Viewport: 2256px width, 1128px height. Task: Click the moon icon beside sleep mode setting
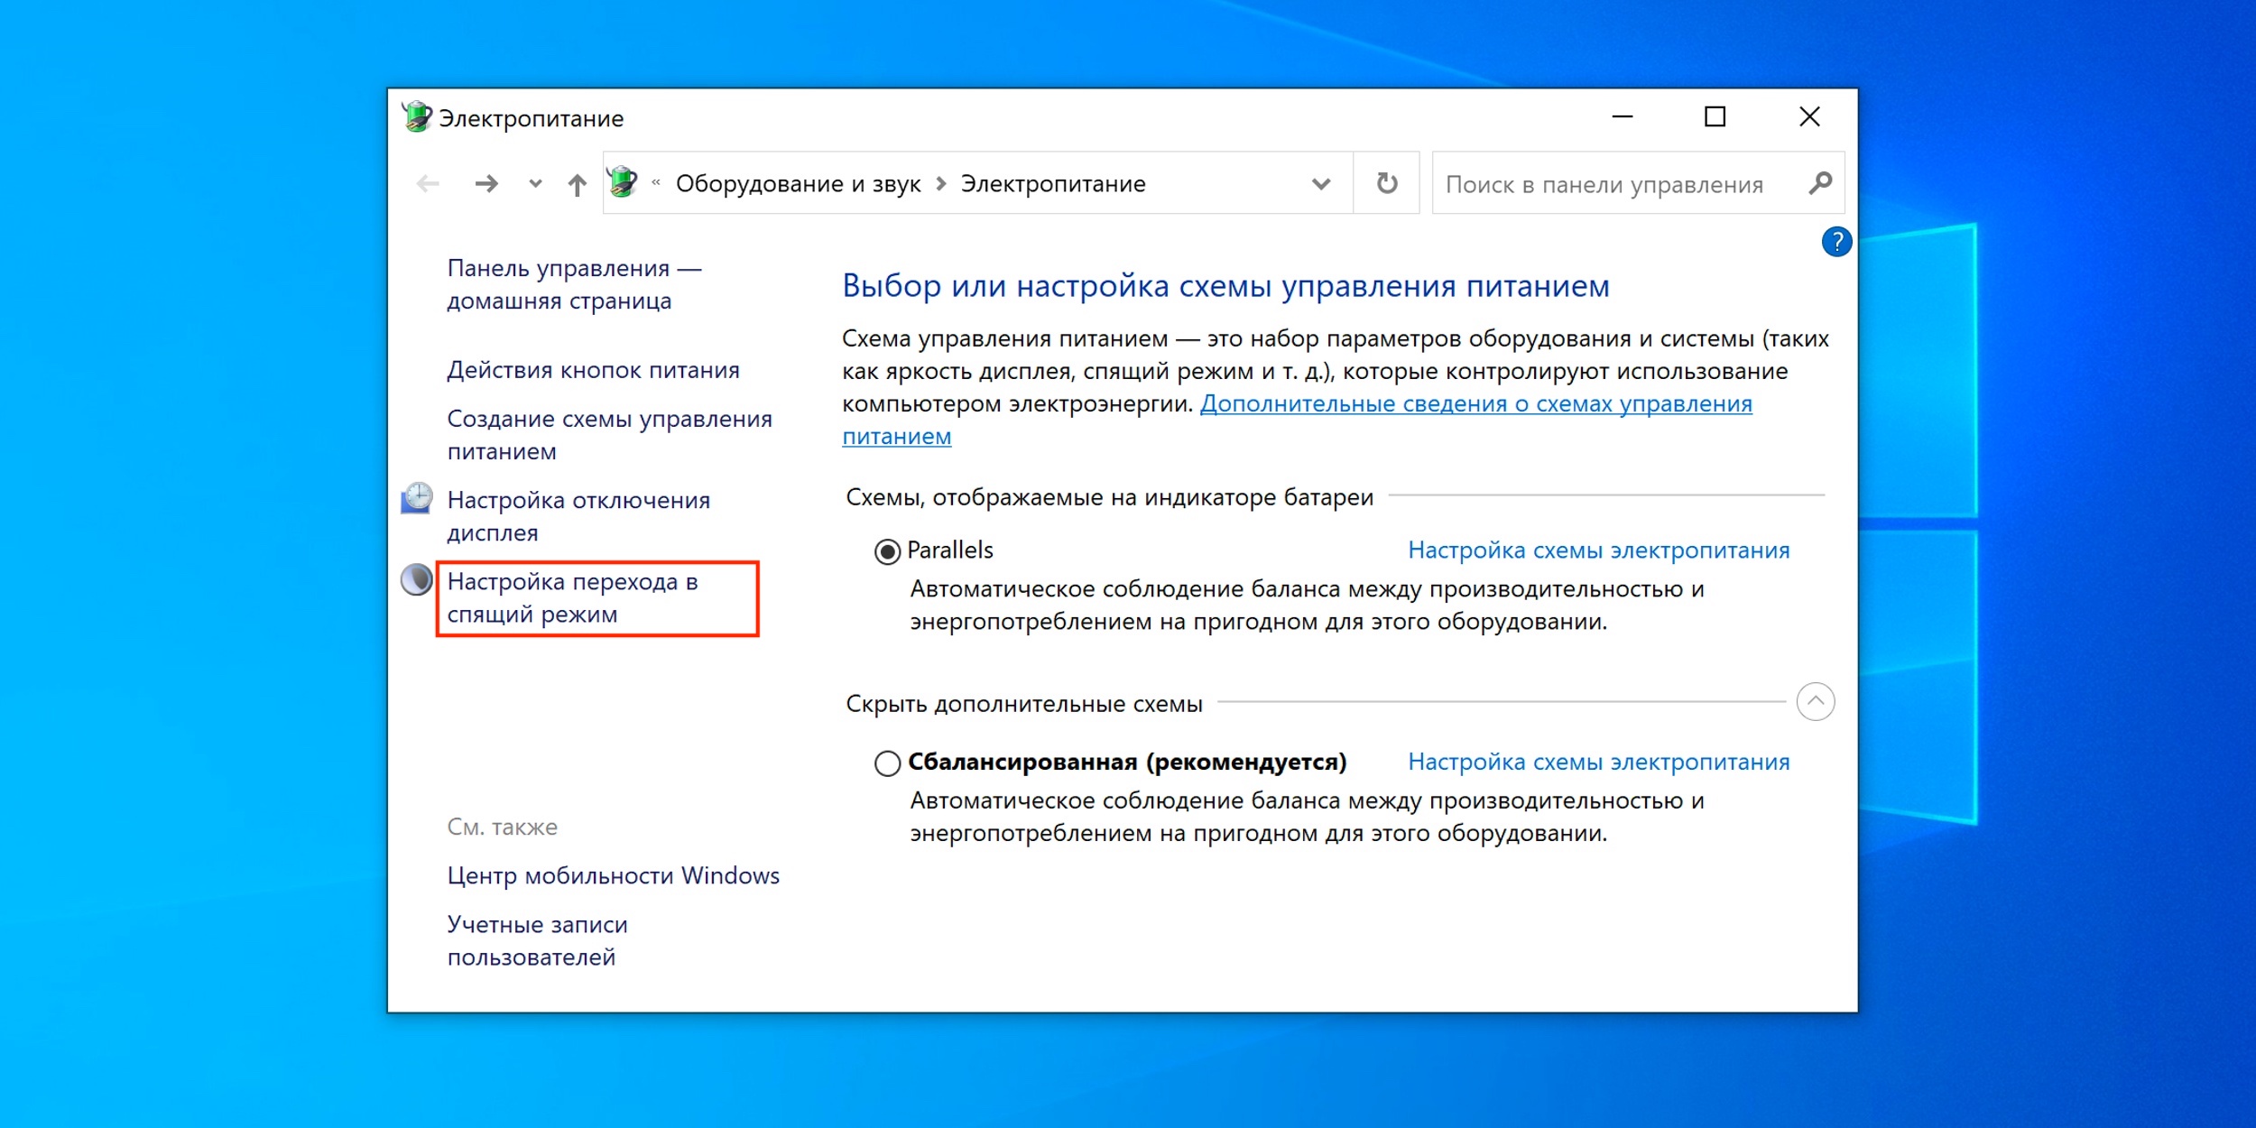tap(417, 579)
